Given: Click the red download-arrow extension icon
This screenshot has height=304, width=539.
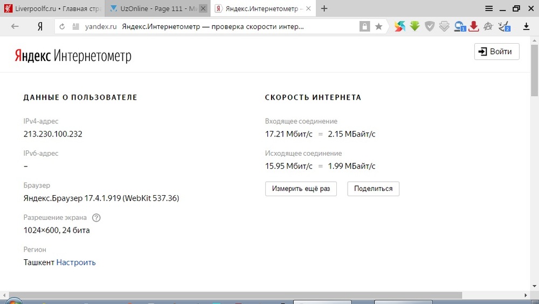Looking at the screenshot, I should (x=474, y=26).
